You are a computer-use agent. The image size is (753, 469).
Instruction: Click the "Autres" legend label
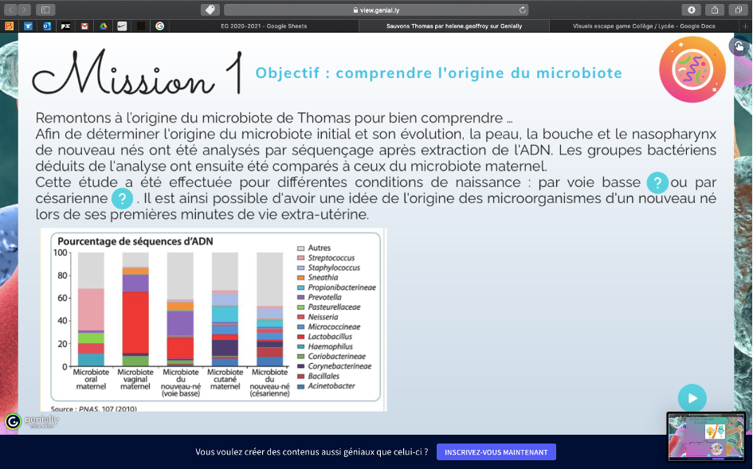click(320, 248)
